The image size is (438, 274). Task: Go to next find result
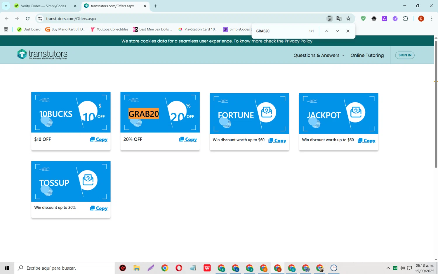[x=337, y=31]
